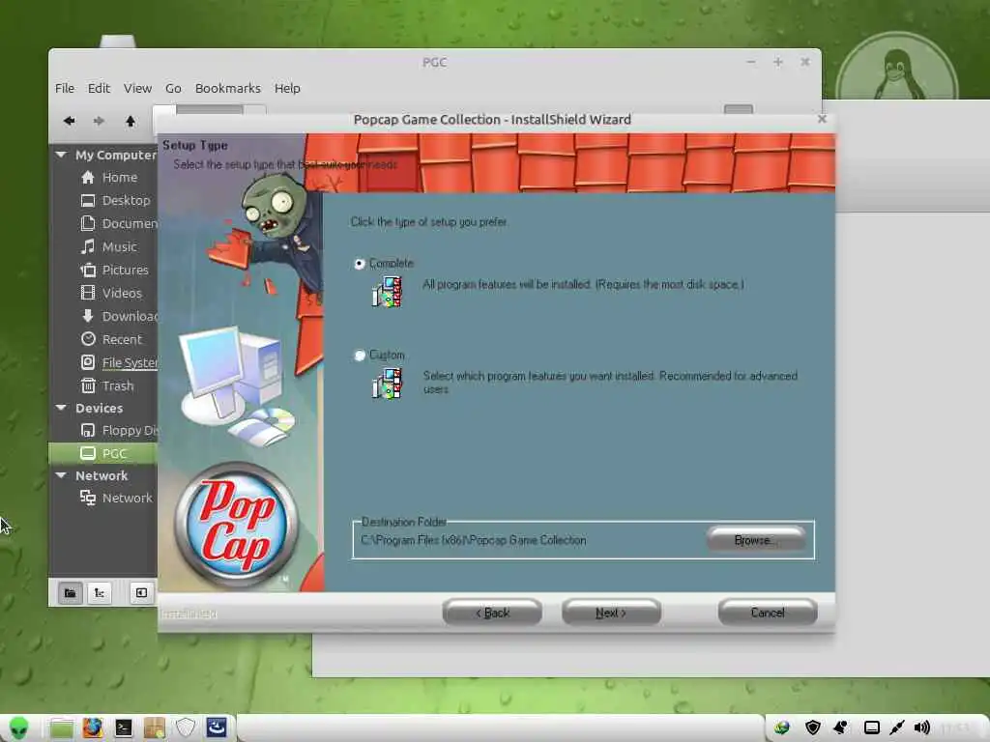Open network connection tray icon
990x742 pixels.
pyautogui.click(x=897, y=728)
